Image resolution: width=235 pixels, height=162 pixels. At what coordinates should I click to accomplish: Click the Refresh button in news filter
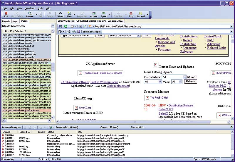click(190, 81)
